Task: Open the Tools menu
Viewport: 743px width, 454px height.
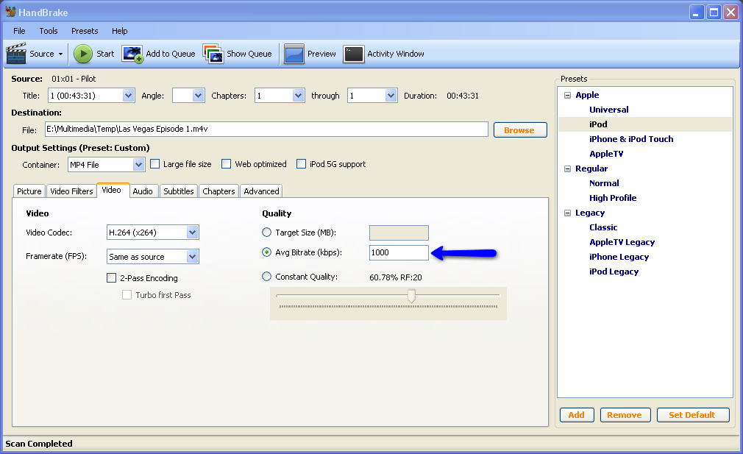Action: click(49, 31)
